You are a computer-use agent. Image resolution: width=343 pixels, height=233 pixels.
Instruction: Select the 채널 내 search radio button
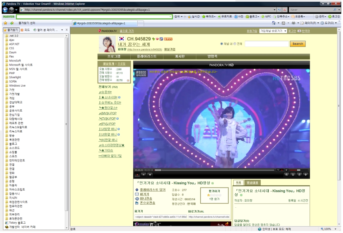222,44
